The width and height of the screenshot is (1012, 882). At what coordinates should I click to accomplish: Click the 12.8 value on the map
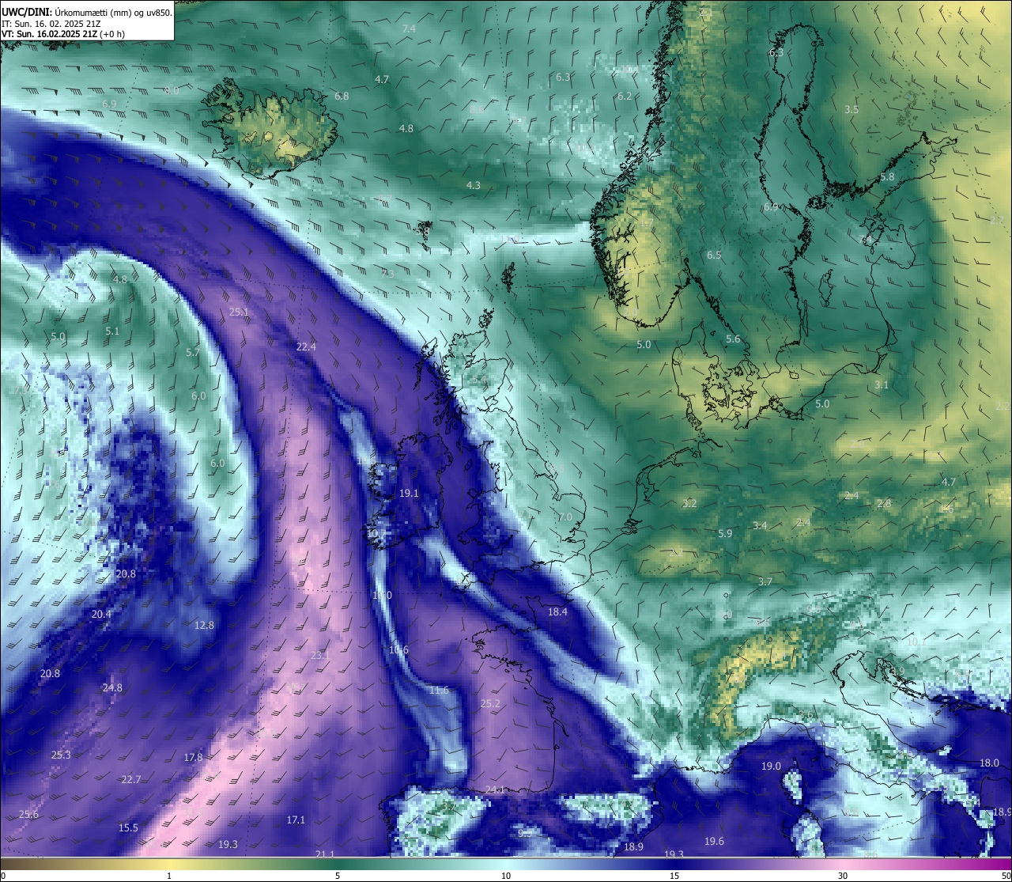[204, 626]
